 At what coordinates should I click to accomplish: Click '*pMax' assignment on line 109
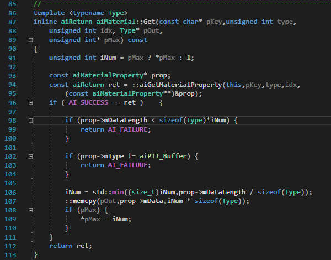[90, 219]
